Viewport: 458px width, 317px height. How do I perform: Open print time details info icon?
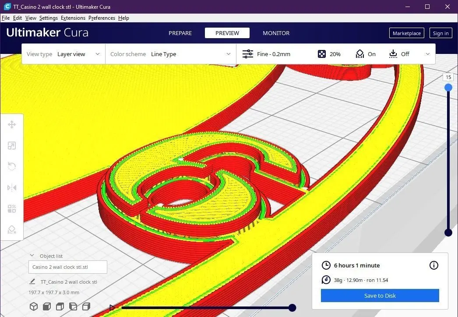click(434, 265)
